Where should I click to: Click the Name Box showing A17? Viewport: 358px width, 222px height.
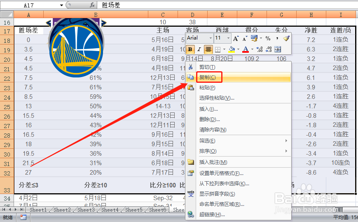coord(30,5)
